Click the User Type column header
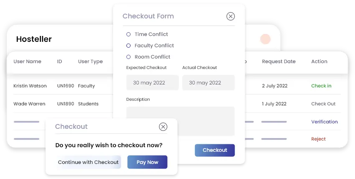 (x=90, y=61)
